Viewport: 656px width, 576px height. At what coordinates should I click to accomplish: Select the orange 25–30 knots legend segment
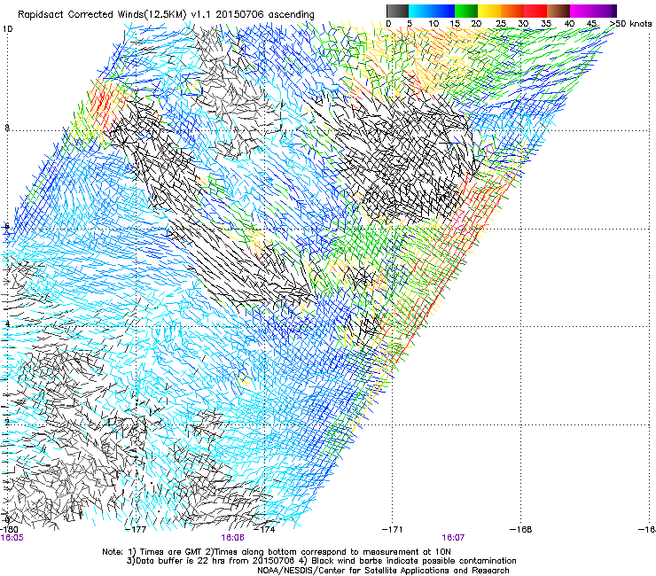[x=512, y=11]
